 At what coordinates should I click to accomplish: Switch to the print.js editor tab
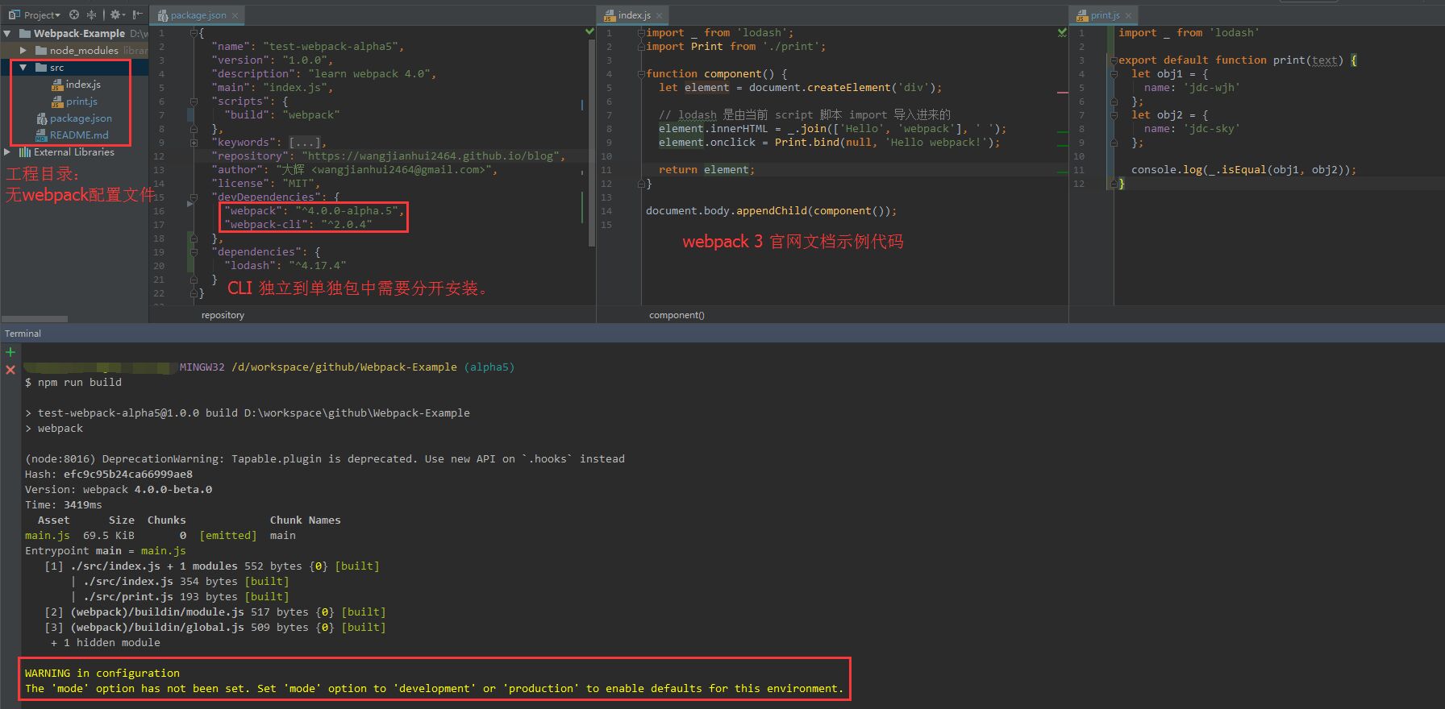(x=1105, y=15)
